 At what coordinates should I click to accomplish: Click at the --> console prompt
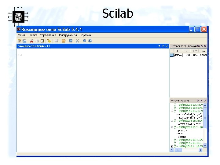point(19,55)
